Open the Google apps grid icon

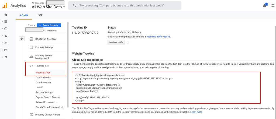(273, 6)
